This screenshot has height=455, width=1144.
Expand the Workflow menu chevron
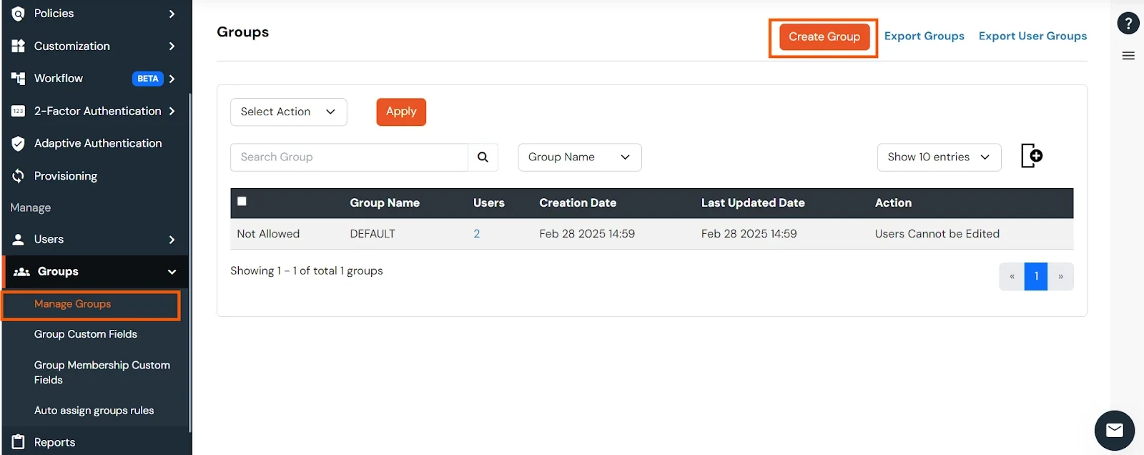172,79
